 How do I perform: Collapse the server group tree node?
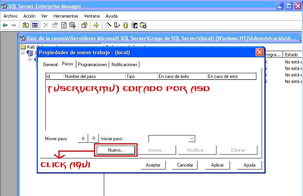point(30,59)
